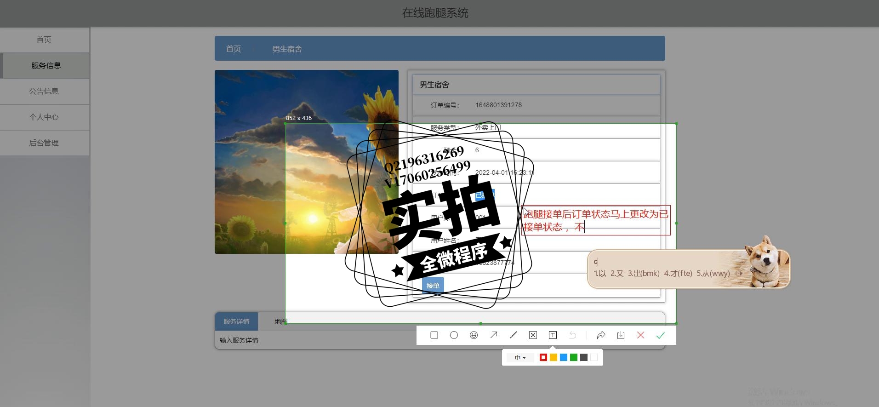This screenshot has height=407, width=879.
Task: Open 首页 in the sidebar
Action: (44, 40)
